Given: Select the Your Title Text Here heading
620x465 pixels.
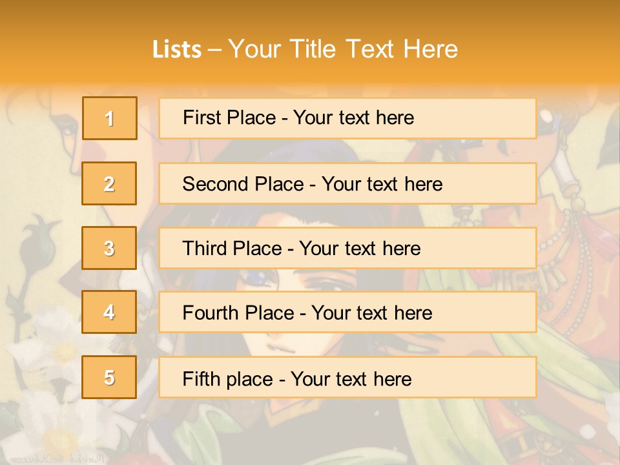Looking at the screenshot, I should pos(343,49).
